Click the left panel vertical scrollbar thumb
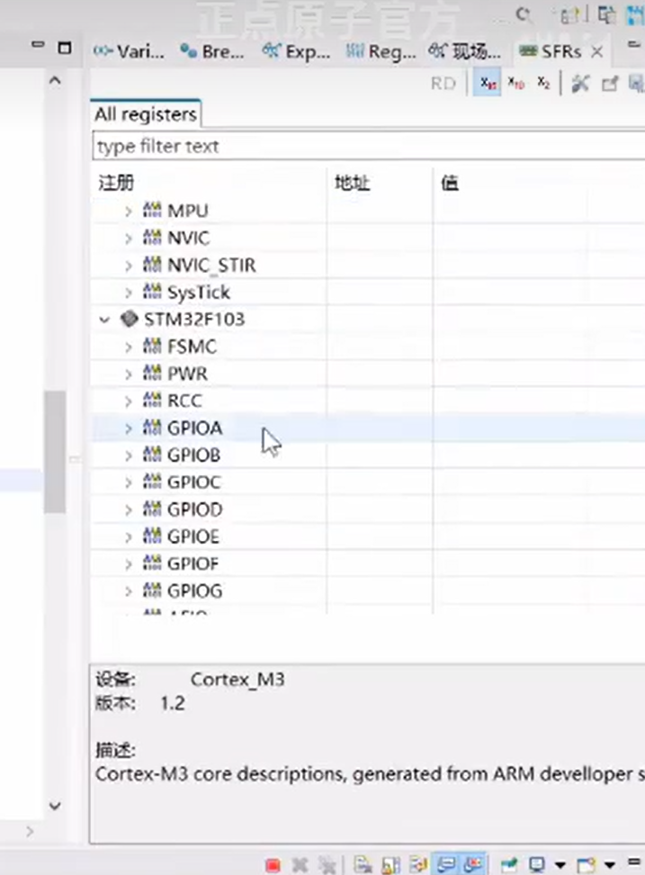Viewport: 645px width, 875px height. click(x=55, y=451)
